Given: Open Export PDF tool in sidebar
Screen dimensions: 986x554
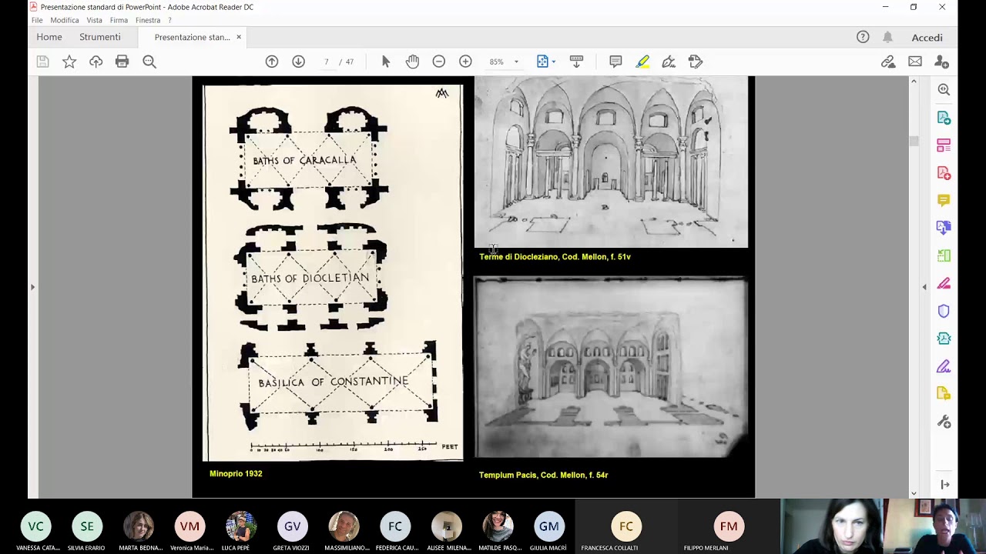Looking at the screenshot, I should pyautogui.click(x=944, y=117).
